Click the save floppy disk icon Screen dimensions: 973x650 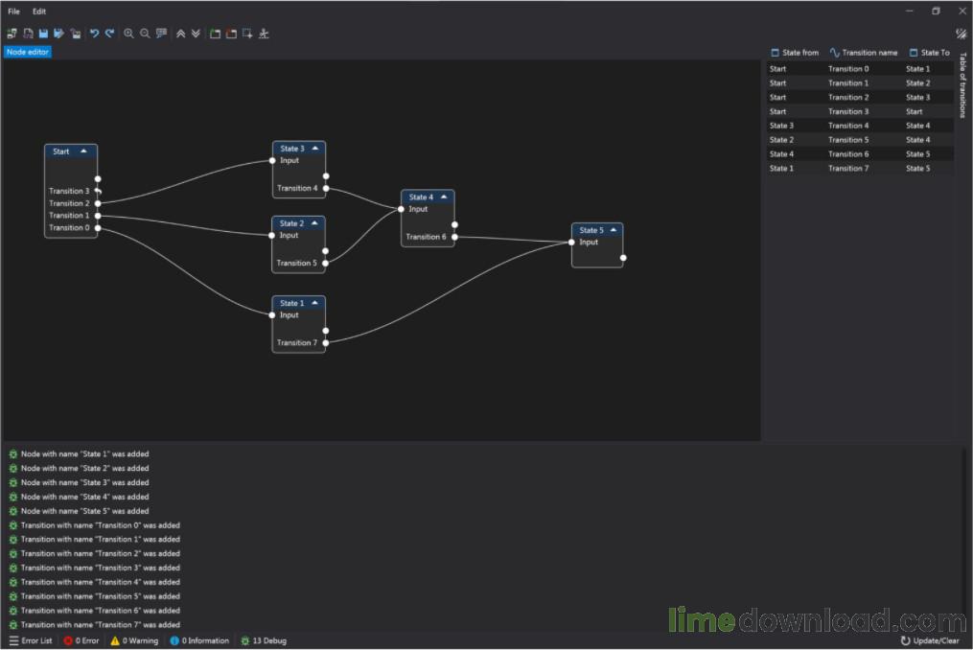43,34
